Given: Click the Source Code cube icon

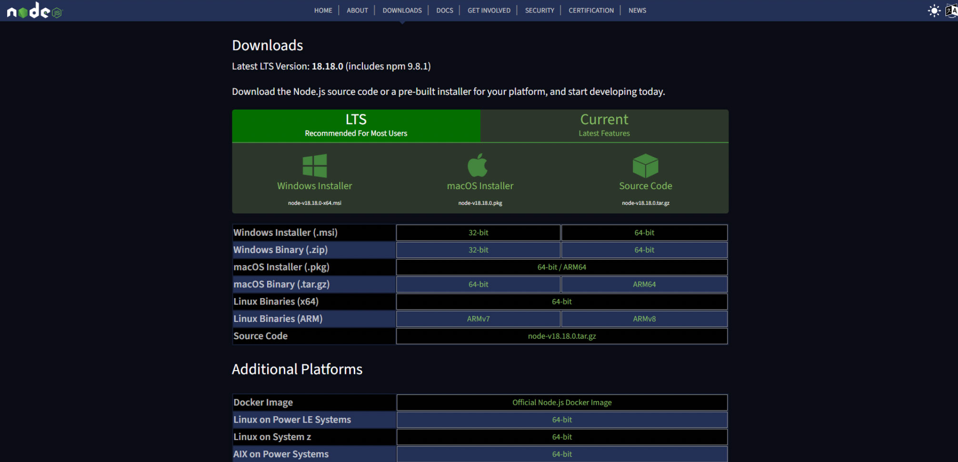Looking at the screenshot, I should [645, 166].
